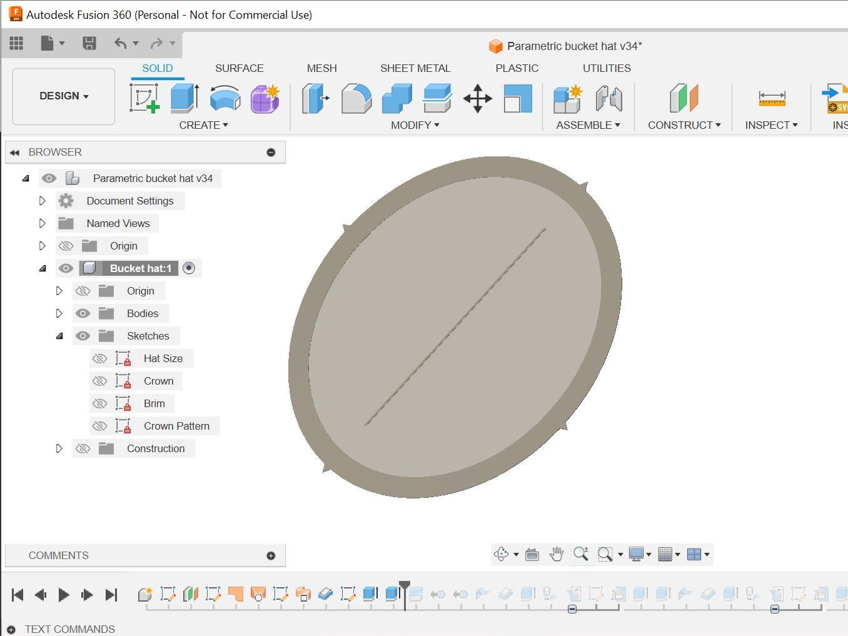Select the Align tool
Image resolution: width=848 pixels, height=636 pixels.
(518, 99)
